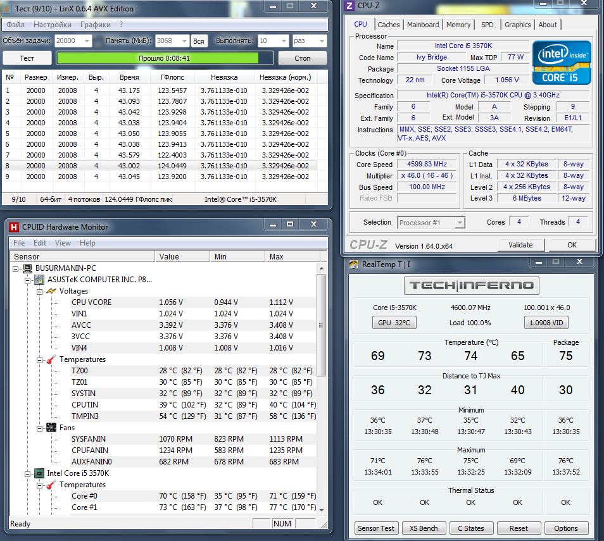Click the Intel Core i5 logo in CPU-Z
The image size is (604, 541).
click(561, 63)
